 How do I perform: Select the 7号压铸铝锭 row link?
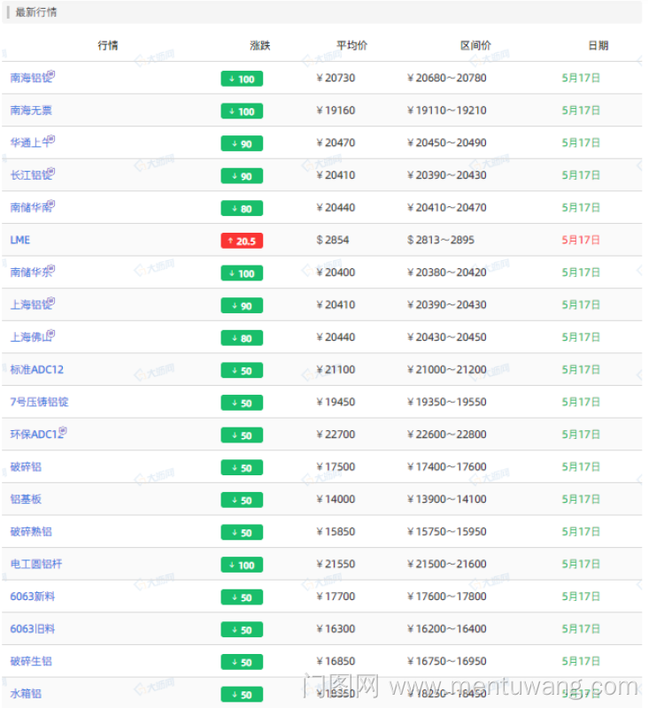[39, 402]
